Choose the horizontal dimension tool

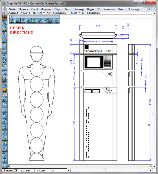5,104
